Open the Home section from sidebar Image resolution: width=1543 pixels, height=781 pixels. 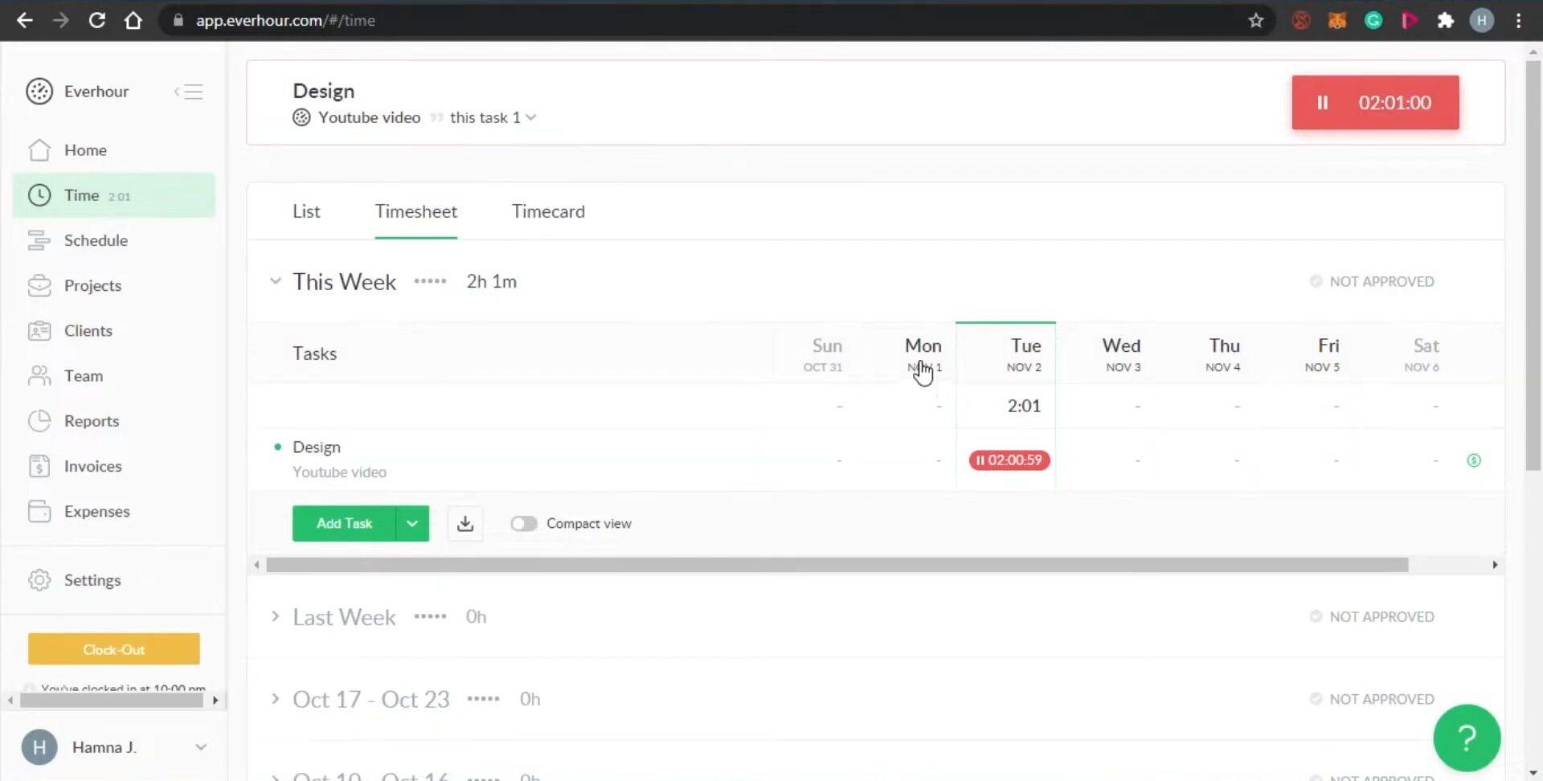85,149
